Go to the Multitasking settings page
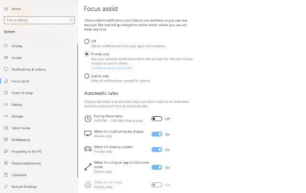This screenshot has height=193, width=306. coord(21,140)
